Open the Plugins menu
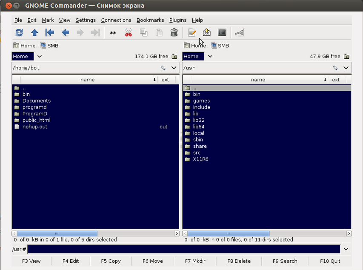 [x=178, y=20]
